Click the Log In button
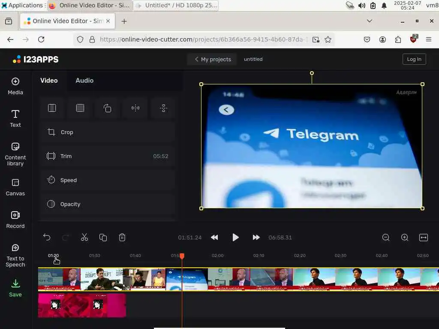Screen dimensions: 439x329 414,59
